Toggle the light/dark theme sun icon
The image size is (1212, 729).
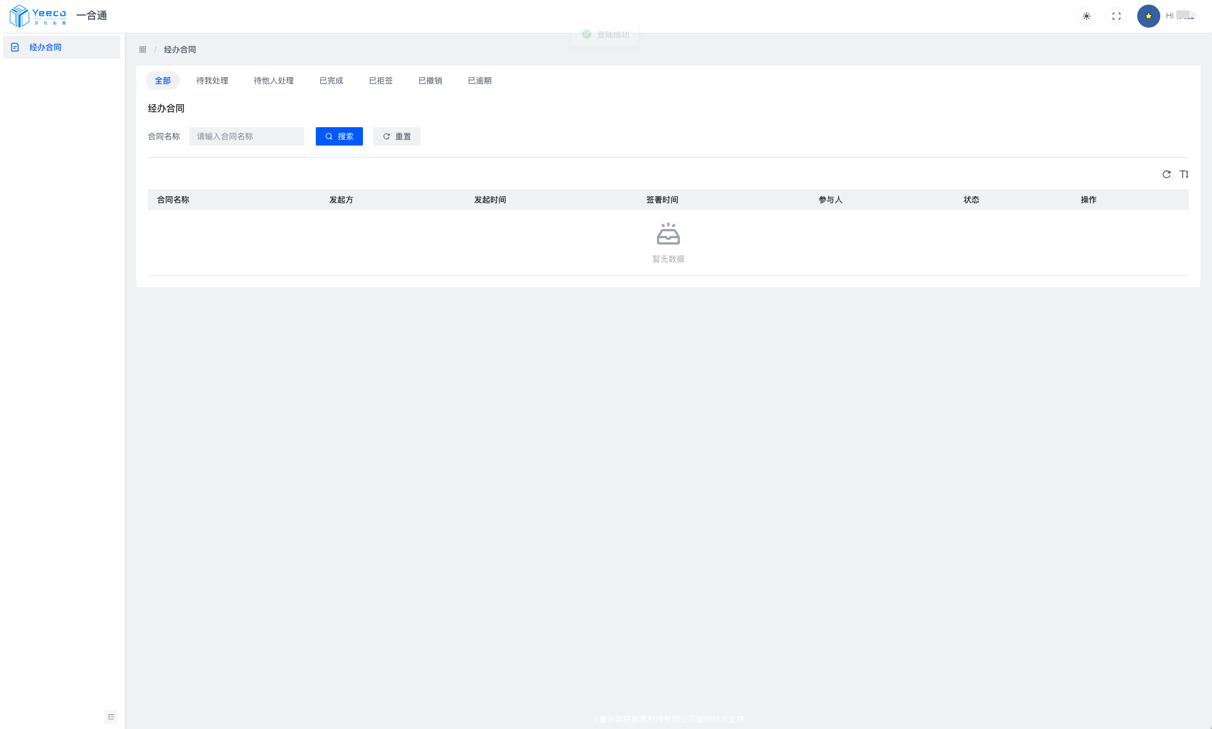(1086, 16)
